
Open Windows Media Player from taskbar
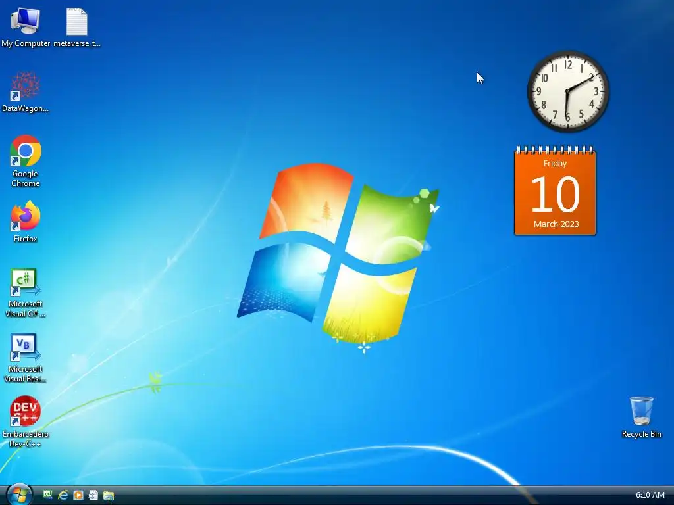click(78, 495)
